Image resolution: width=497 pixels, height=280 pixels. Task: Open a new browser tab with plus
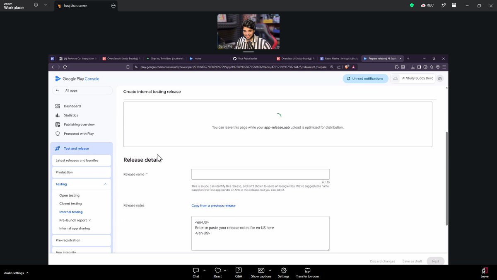[x=408, y=58]
